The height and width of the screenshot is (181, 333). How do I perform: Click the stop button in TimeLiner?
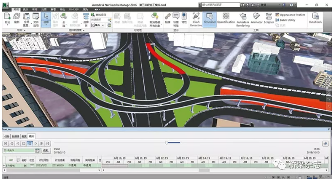24,143
